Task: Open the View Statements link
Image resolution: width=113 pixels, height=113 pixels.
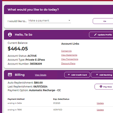Action: click(x=69, y=55)
